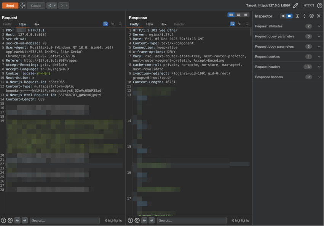The image size is (324, 226).
Task: Open Inspector settings gear icon
Action: click(x=311, y=16)
